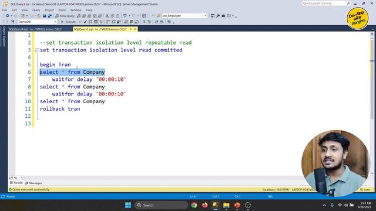Open the Tools menu
Image resolution: width=376 pixels, height=211 pixels.
tap(62, 10)
